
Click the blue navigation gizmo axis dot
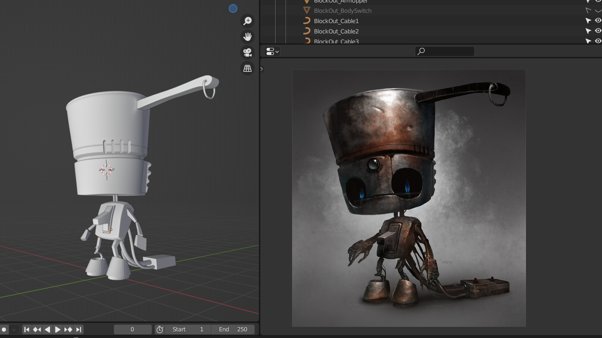click(233, 8)
